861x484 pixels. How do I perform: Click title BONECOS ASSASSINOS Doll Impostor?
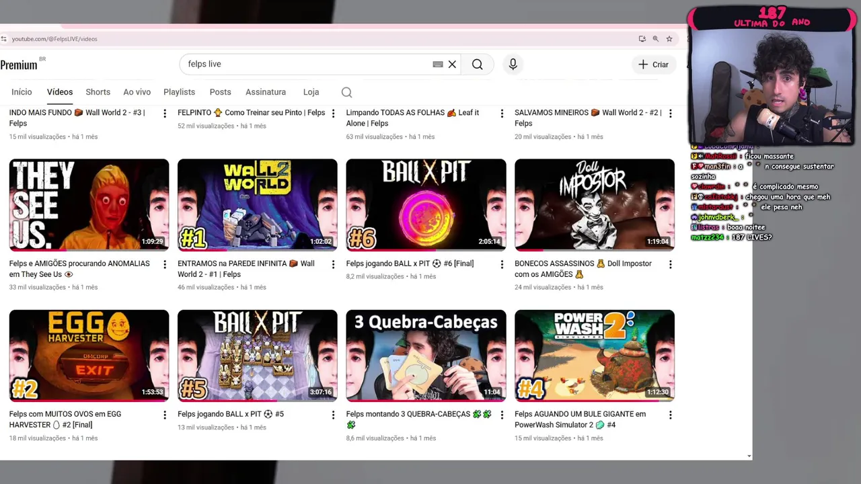point(583,269)
